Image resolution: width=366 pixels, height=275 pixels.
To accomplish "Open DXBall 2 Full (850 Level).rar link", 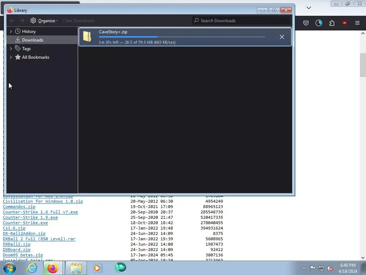I will point(39,239).
